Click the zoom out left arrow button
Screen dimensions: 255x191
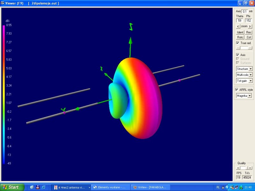coord(238,26)
